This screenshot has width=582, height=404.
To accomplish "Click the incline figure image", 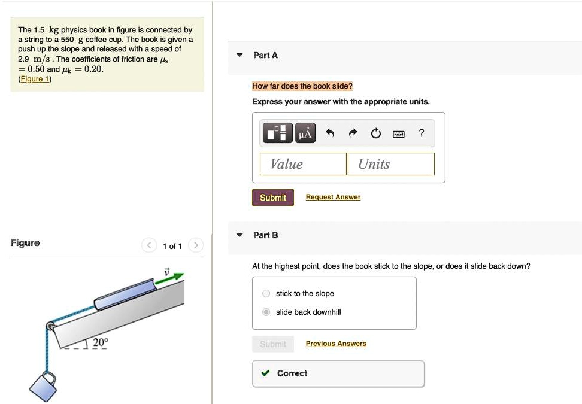I will [108, 323].
